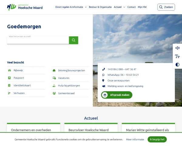Image resolution: width=182 pixels, height=146 pixels.
Task: Click the car icon beside Rijbewijs
Action: click(x=9, y=70)
